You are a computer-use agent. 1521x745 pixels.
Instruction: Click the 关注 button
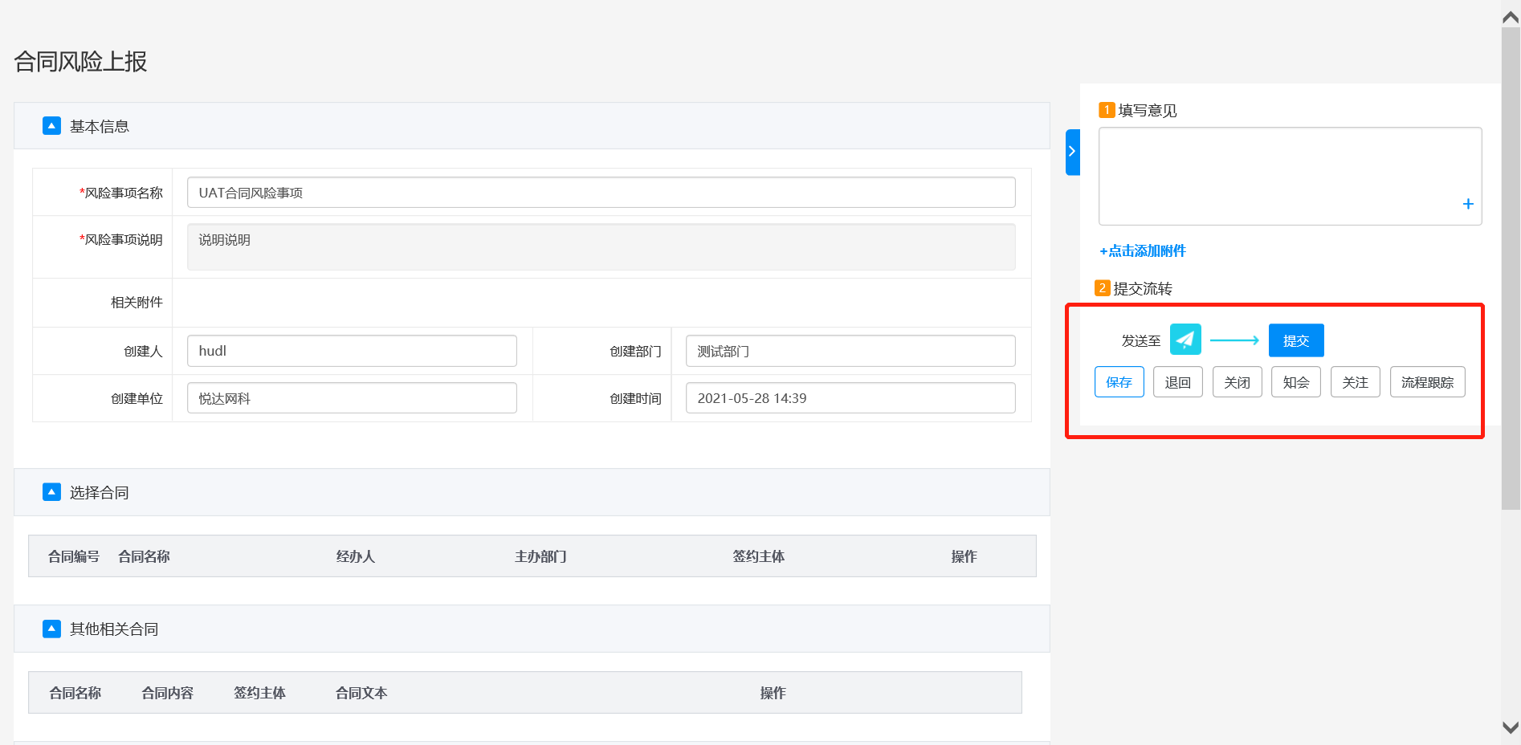(x=1355, y=382)
